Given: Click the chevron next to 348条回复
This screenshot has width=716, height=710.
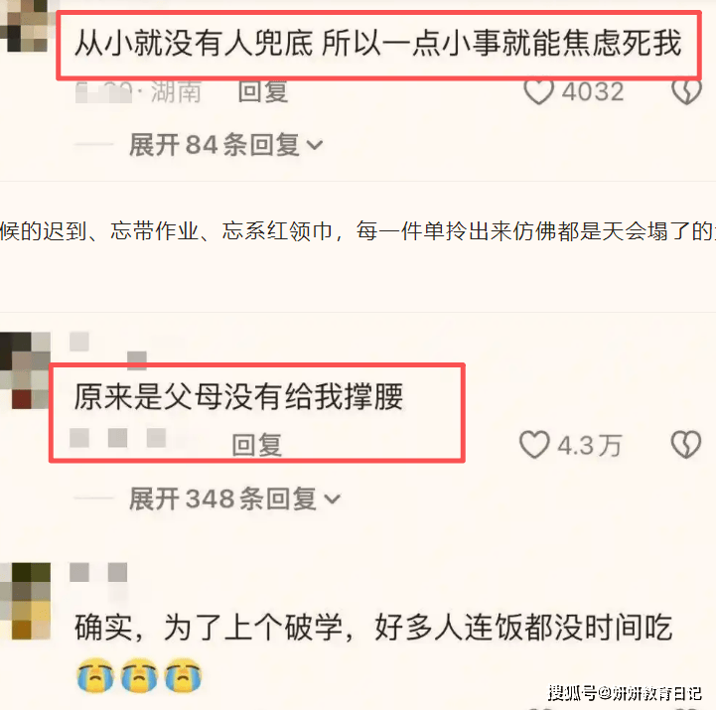Looking at the screenshot, I should (x=332, y=498).
